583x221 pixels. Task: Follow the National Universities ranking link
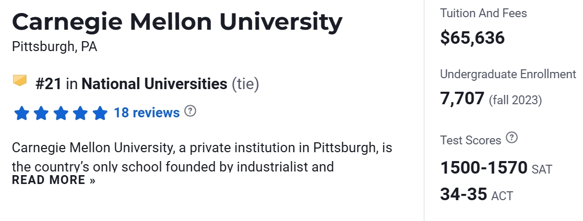pos(154,83)
